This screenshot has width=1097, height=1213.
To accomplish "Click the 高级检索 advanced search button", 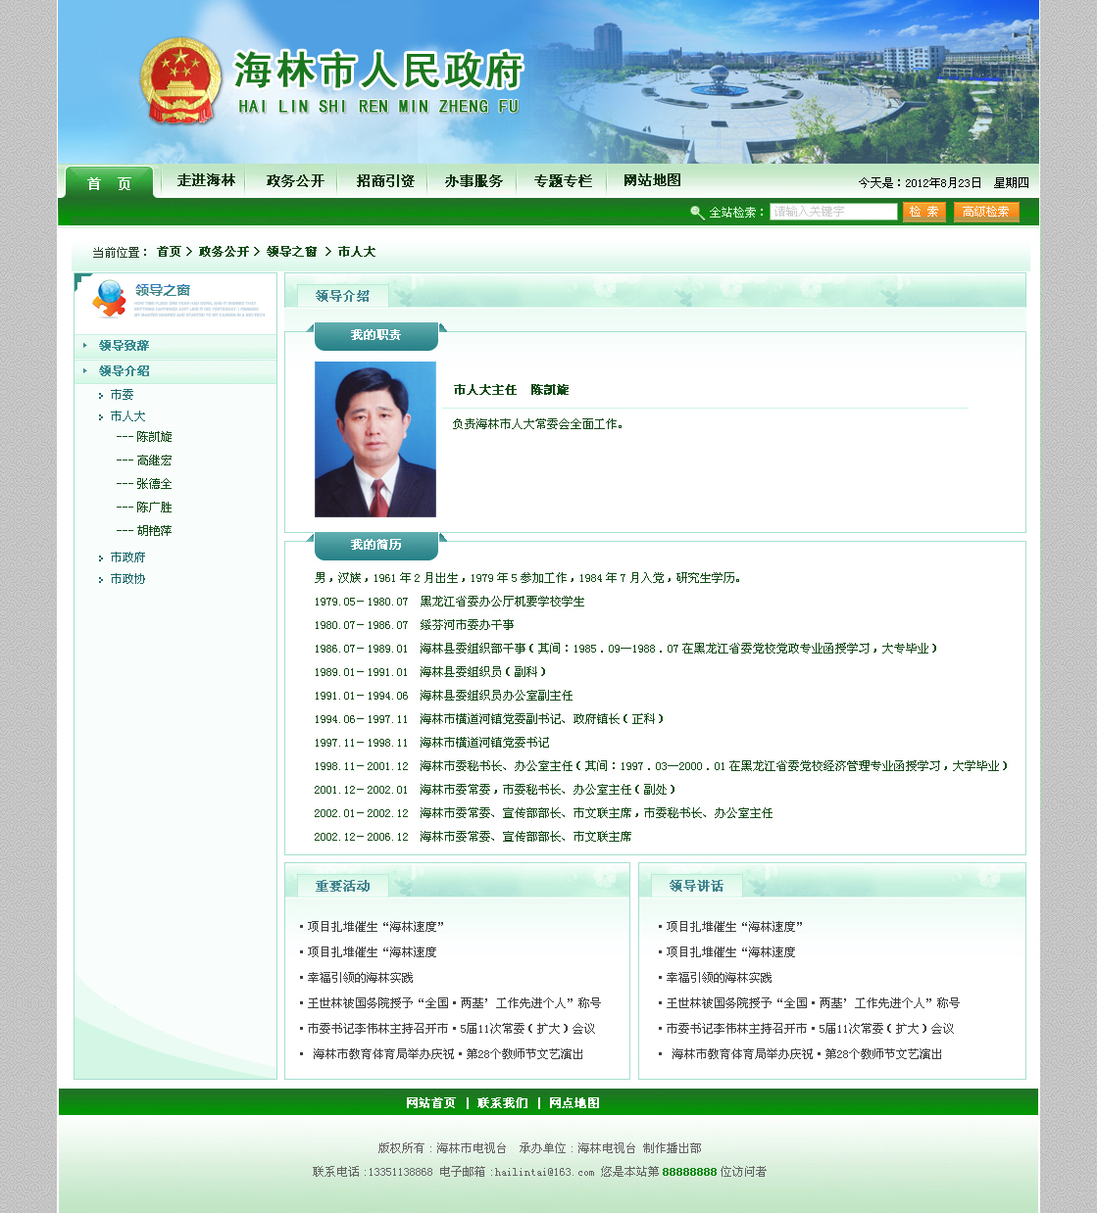I will [x=986, y=212].
